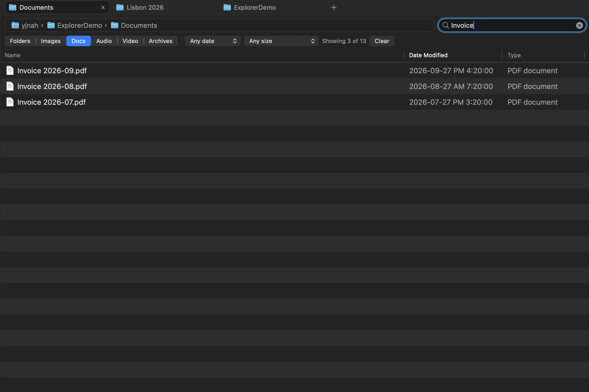589x392 pixels.
Task: Toggle the Folders filter
Action: coord(20,41)
